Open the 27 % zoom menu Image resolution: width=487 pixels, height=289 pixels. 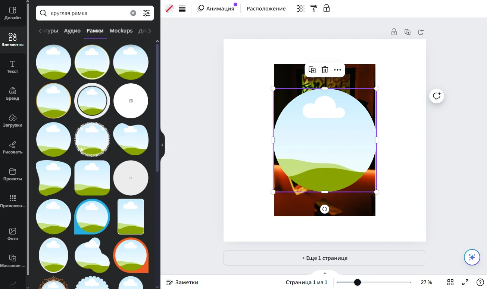pos(426,282)
